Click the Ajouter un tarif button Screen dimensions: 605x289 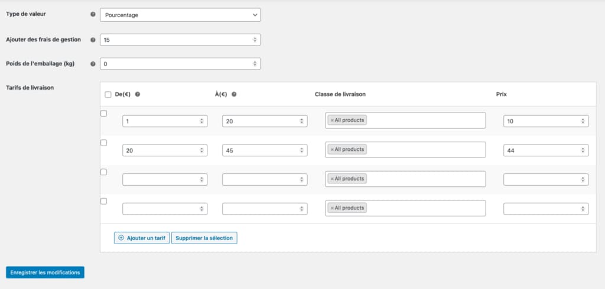(x=141, y=238)
